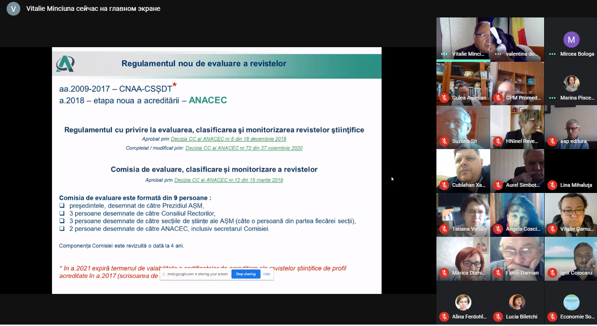Open Decizia CC al ANACEC nr.12 link
The width and height of the screenshot is (597, 326).
point(229,180)
